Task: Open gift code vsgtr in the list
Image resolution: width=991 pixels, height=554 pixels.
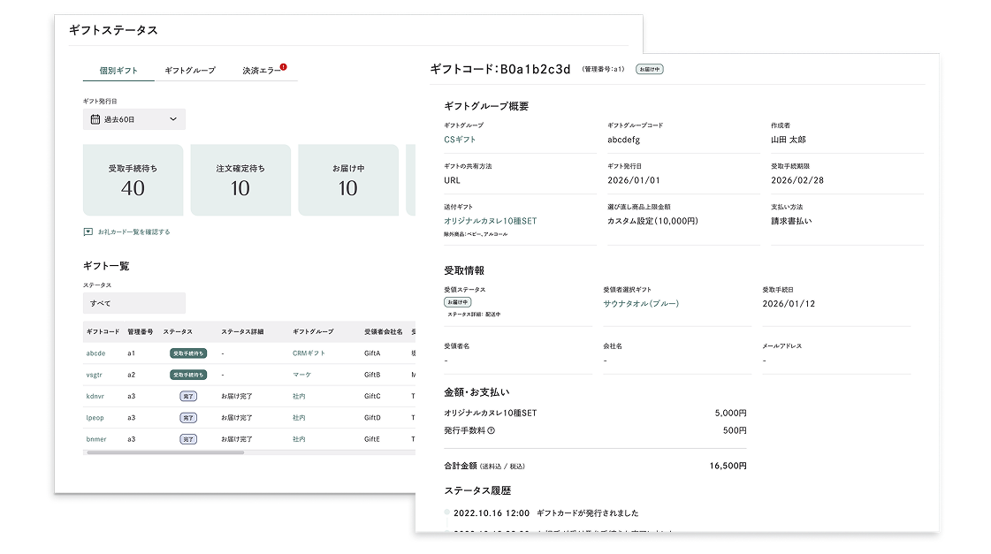Action: point(95,375)
